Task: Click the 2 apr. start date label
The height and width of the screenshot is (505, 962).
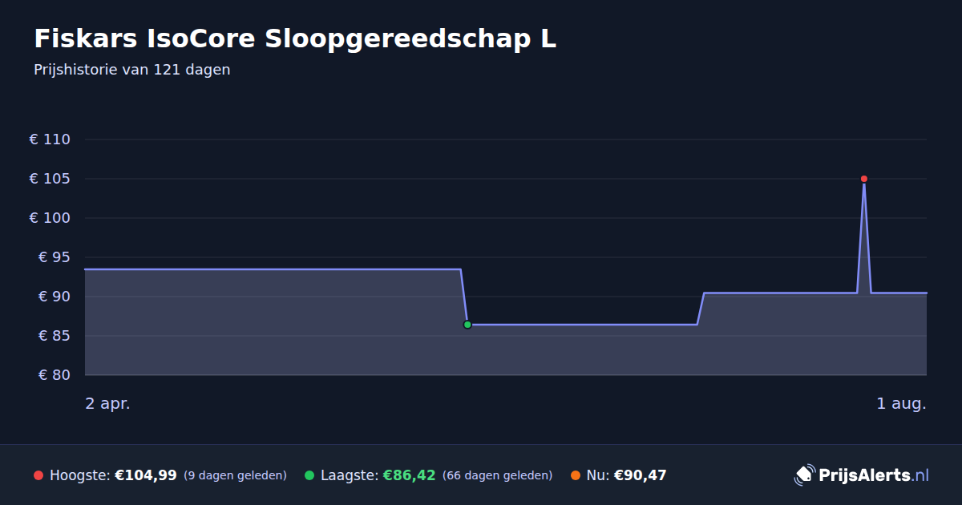Action: 107,404
